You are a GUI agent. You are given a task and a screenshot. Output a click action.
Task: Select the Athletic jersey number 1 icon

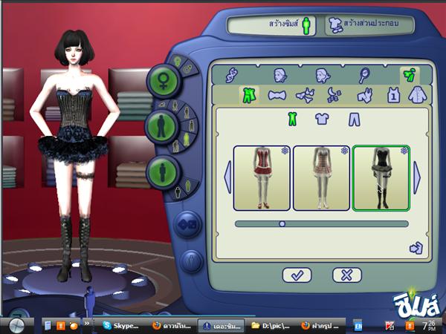(x=394, y=95)
